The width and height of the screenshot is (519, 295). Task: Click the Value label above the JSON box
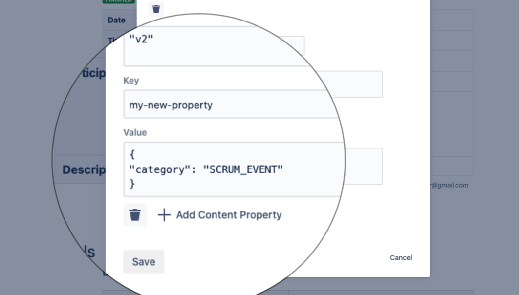[x=135, y=132]
